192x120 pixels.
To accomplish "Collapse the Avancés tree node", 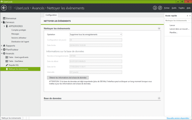I will (2, 54).
